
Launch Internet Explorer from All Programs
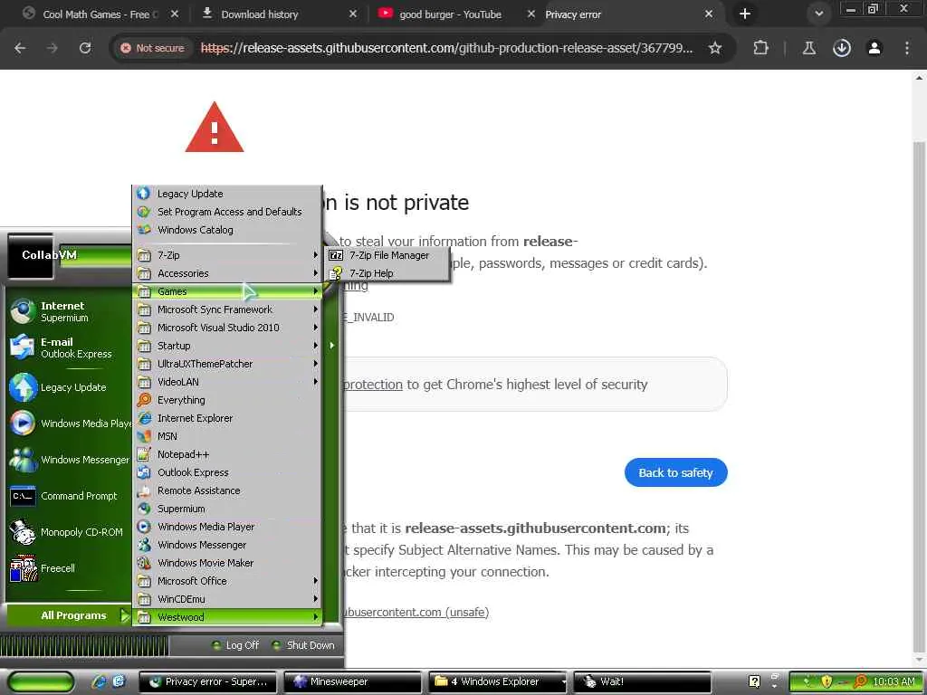[227, 418]
